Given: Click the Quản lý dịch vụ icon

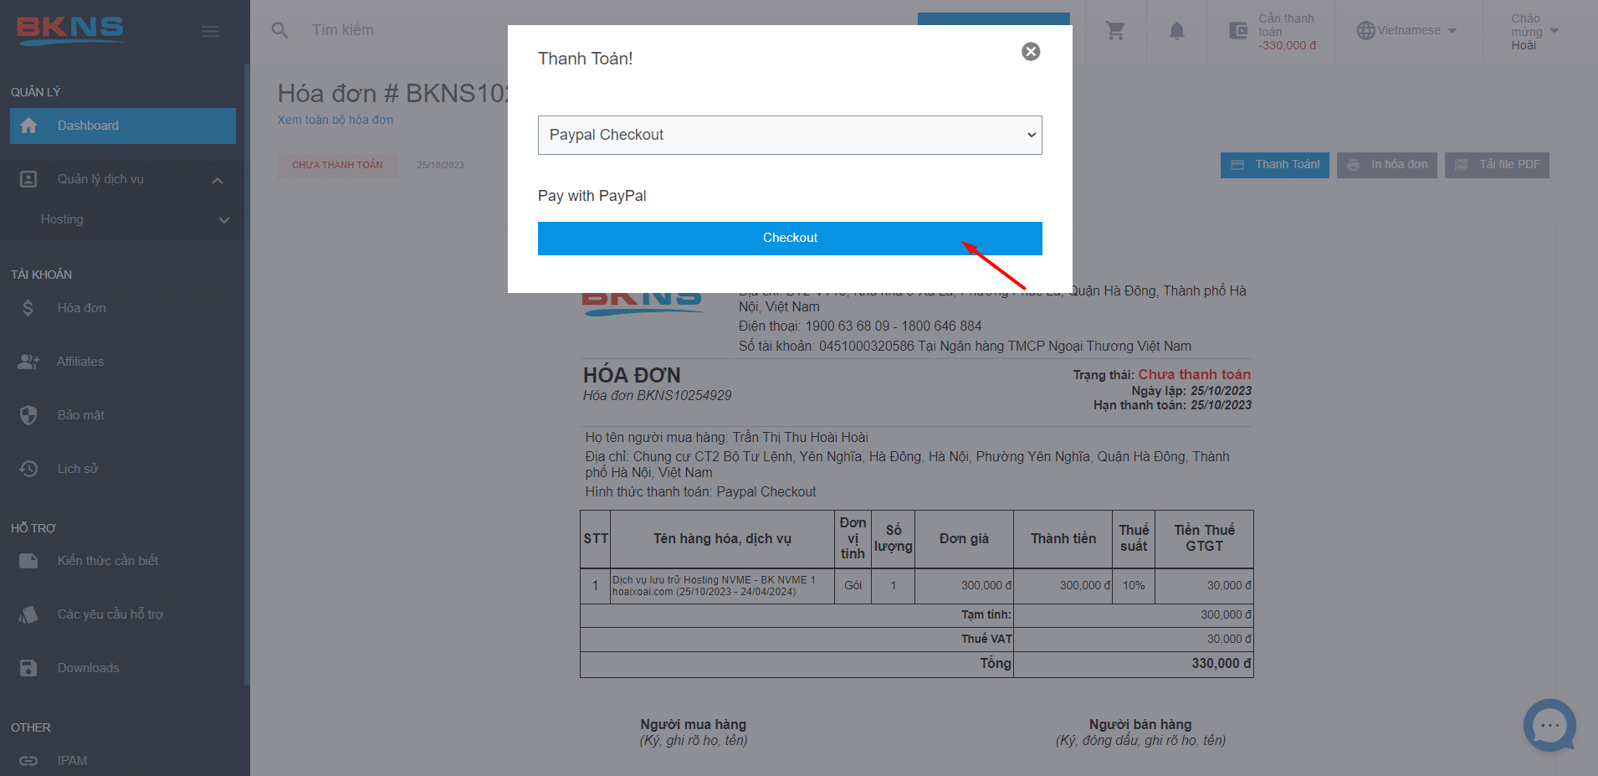Looking at the screenshot, I should [28, 179].
